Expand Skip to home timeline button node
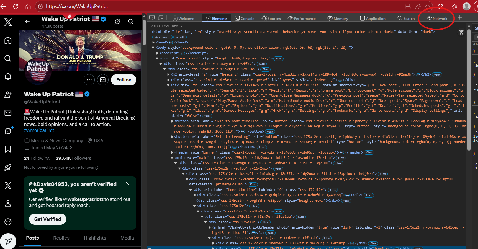This screenshot has height=249, width=478. (172, 121)
